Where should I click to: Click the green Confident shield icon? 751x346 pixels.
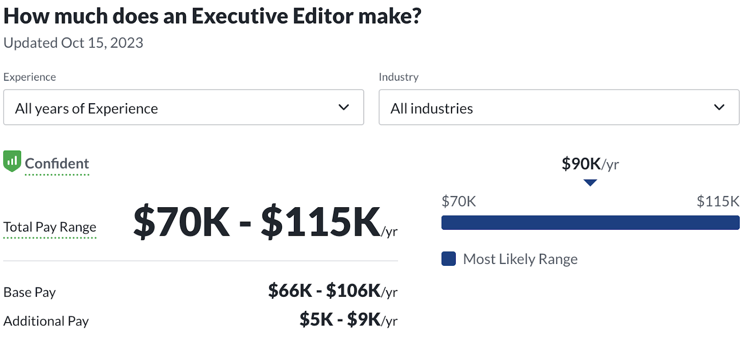coord(12,161)
